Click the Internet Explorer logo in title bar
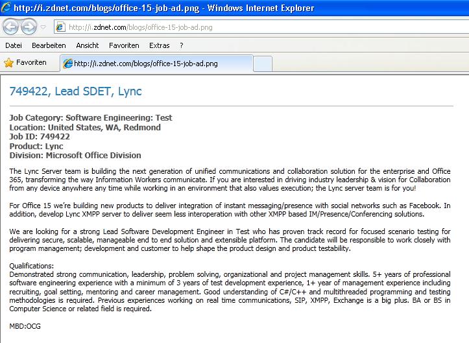The image size is (469, 343). [6, 7]
